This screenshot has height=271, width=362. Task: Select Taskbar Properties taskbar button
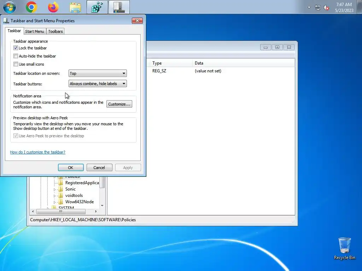pos(119,7)
